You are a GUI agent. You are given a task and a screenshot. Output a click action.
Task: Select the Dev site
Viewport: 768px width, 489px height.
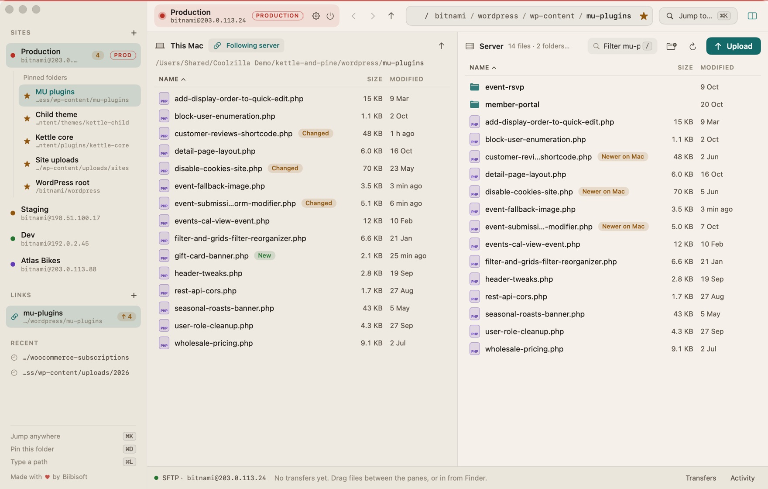click(73, 239)
